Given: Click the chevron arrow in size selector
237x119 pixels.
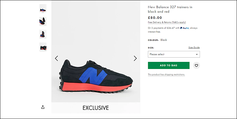Looking at the screenshot, I should (x=197, y=54).
